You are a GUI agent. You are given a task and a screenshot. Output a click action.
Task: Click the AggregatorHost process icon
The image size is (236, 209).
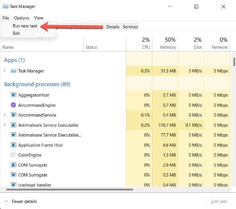pyautogui.click(x=13, y=95)
